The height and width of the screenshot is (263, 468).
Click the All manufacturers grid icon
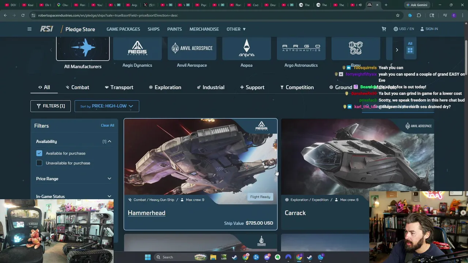click(x=410, y=48)
